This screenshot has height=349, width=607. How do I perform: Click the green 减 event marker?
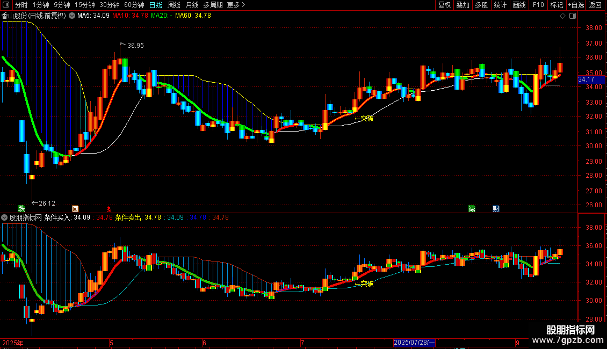point(472,208)
